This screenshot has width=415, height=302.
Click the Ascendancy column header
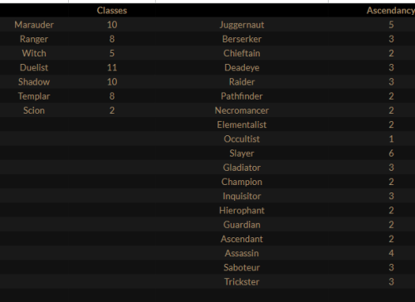click(390, 11)
